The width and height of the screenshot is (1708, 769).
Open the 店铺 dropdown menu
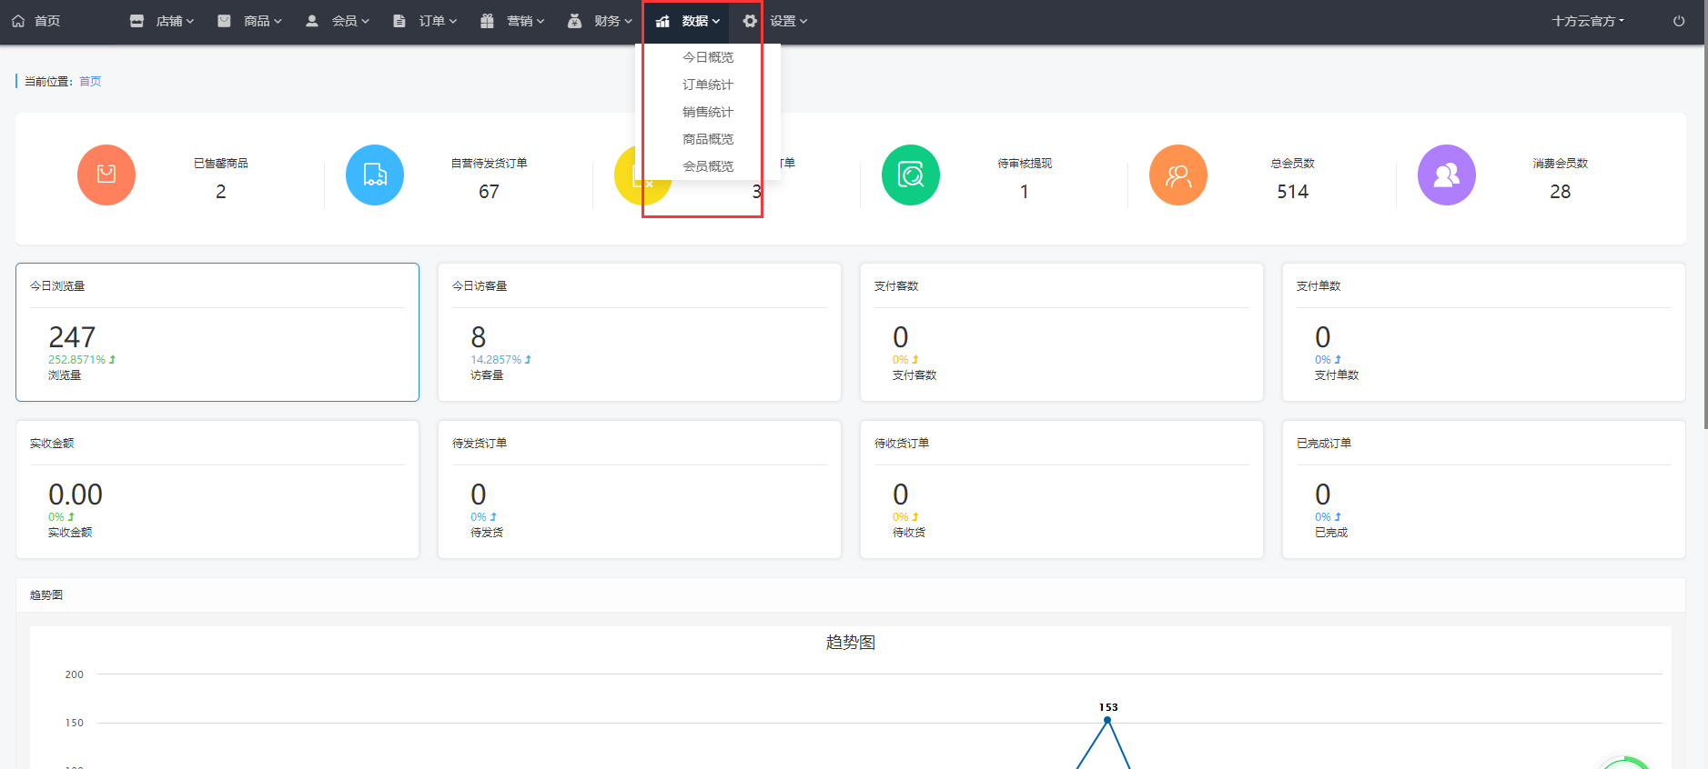coord(175,21)
